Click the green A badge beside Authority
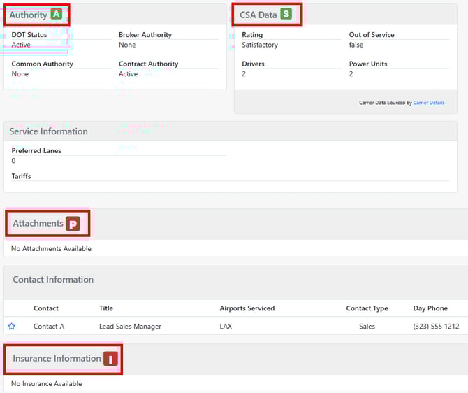The image size is (468, 393). pos(57,15)
